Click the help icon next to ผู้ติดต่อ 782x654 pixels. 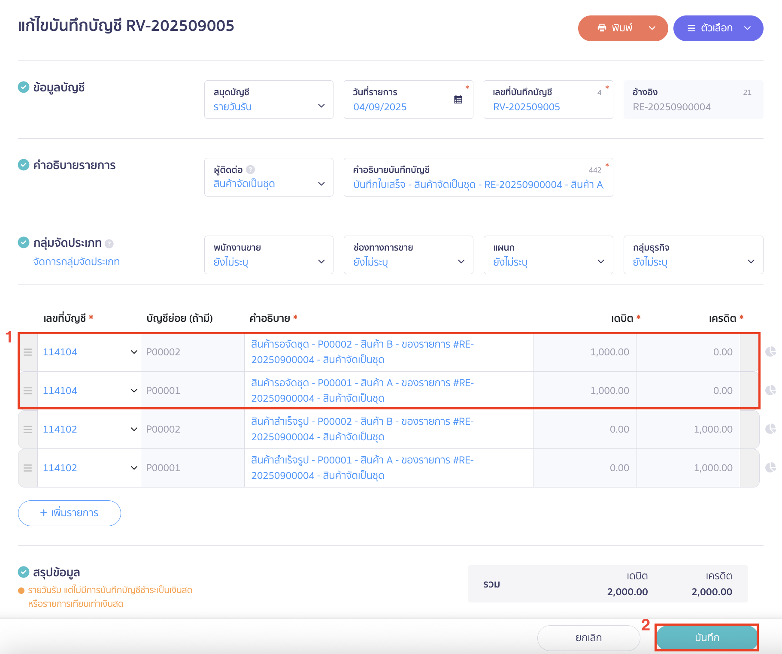click(251, 170)
